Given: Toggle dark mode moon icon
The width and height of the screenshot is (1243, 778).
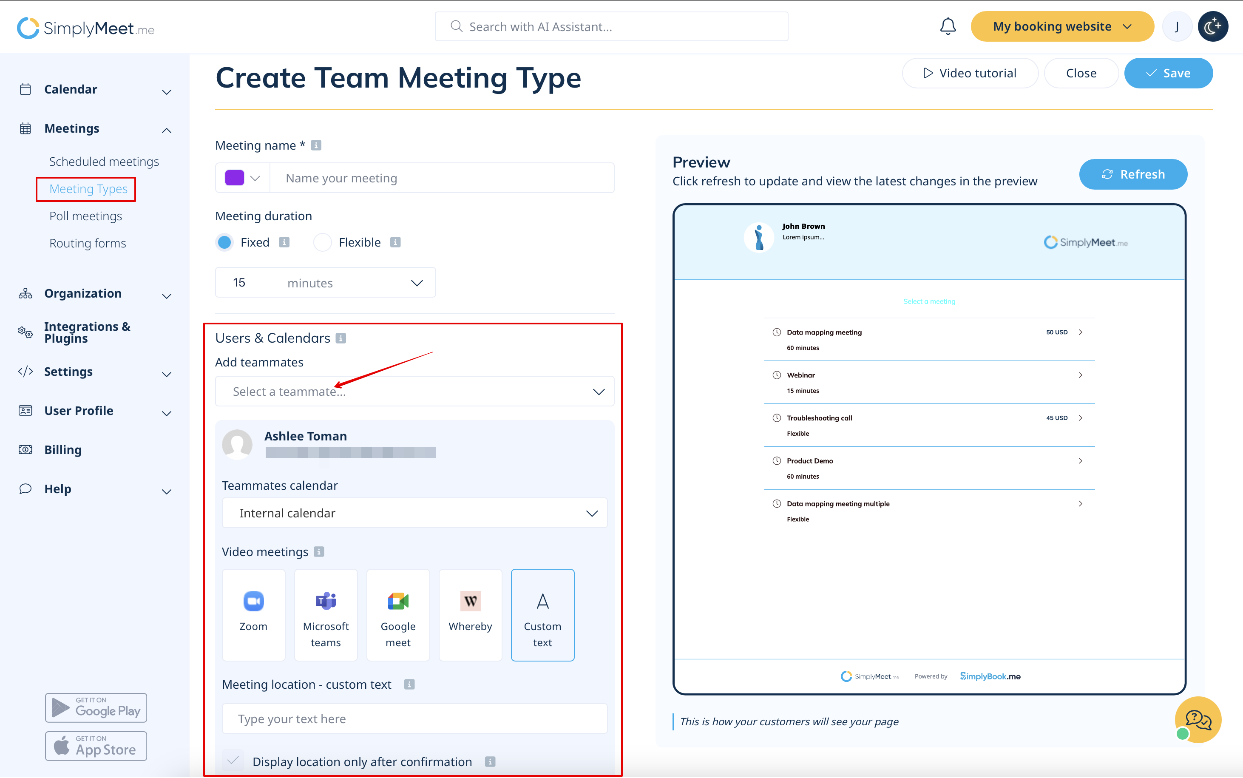Looking at the screenshot, I should [x=1213, y=26].
